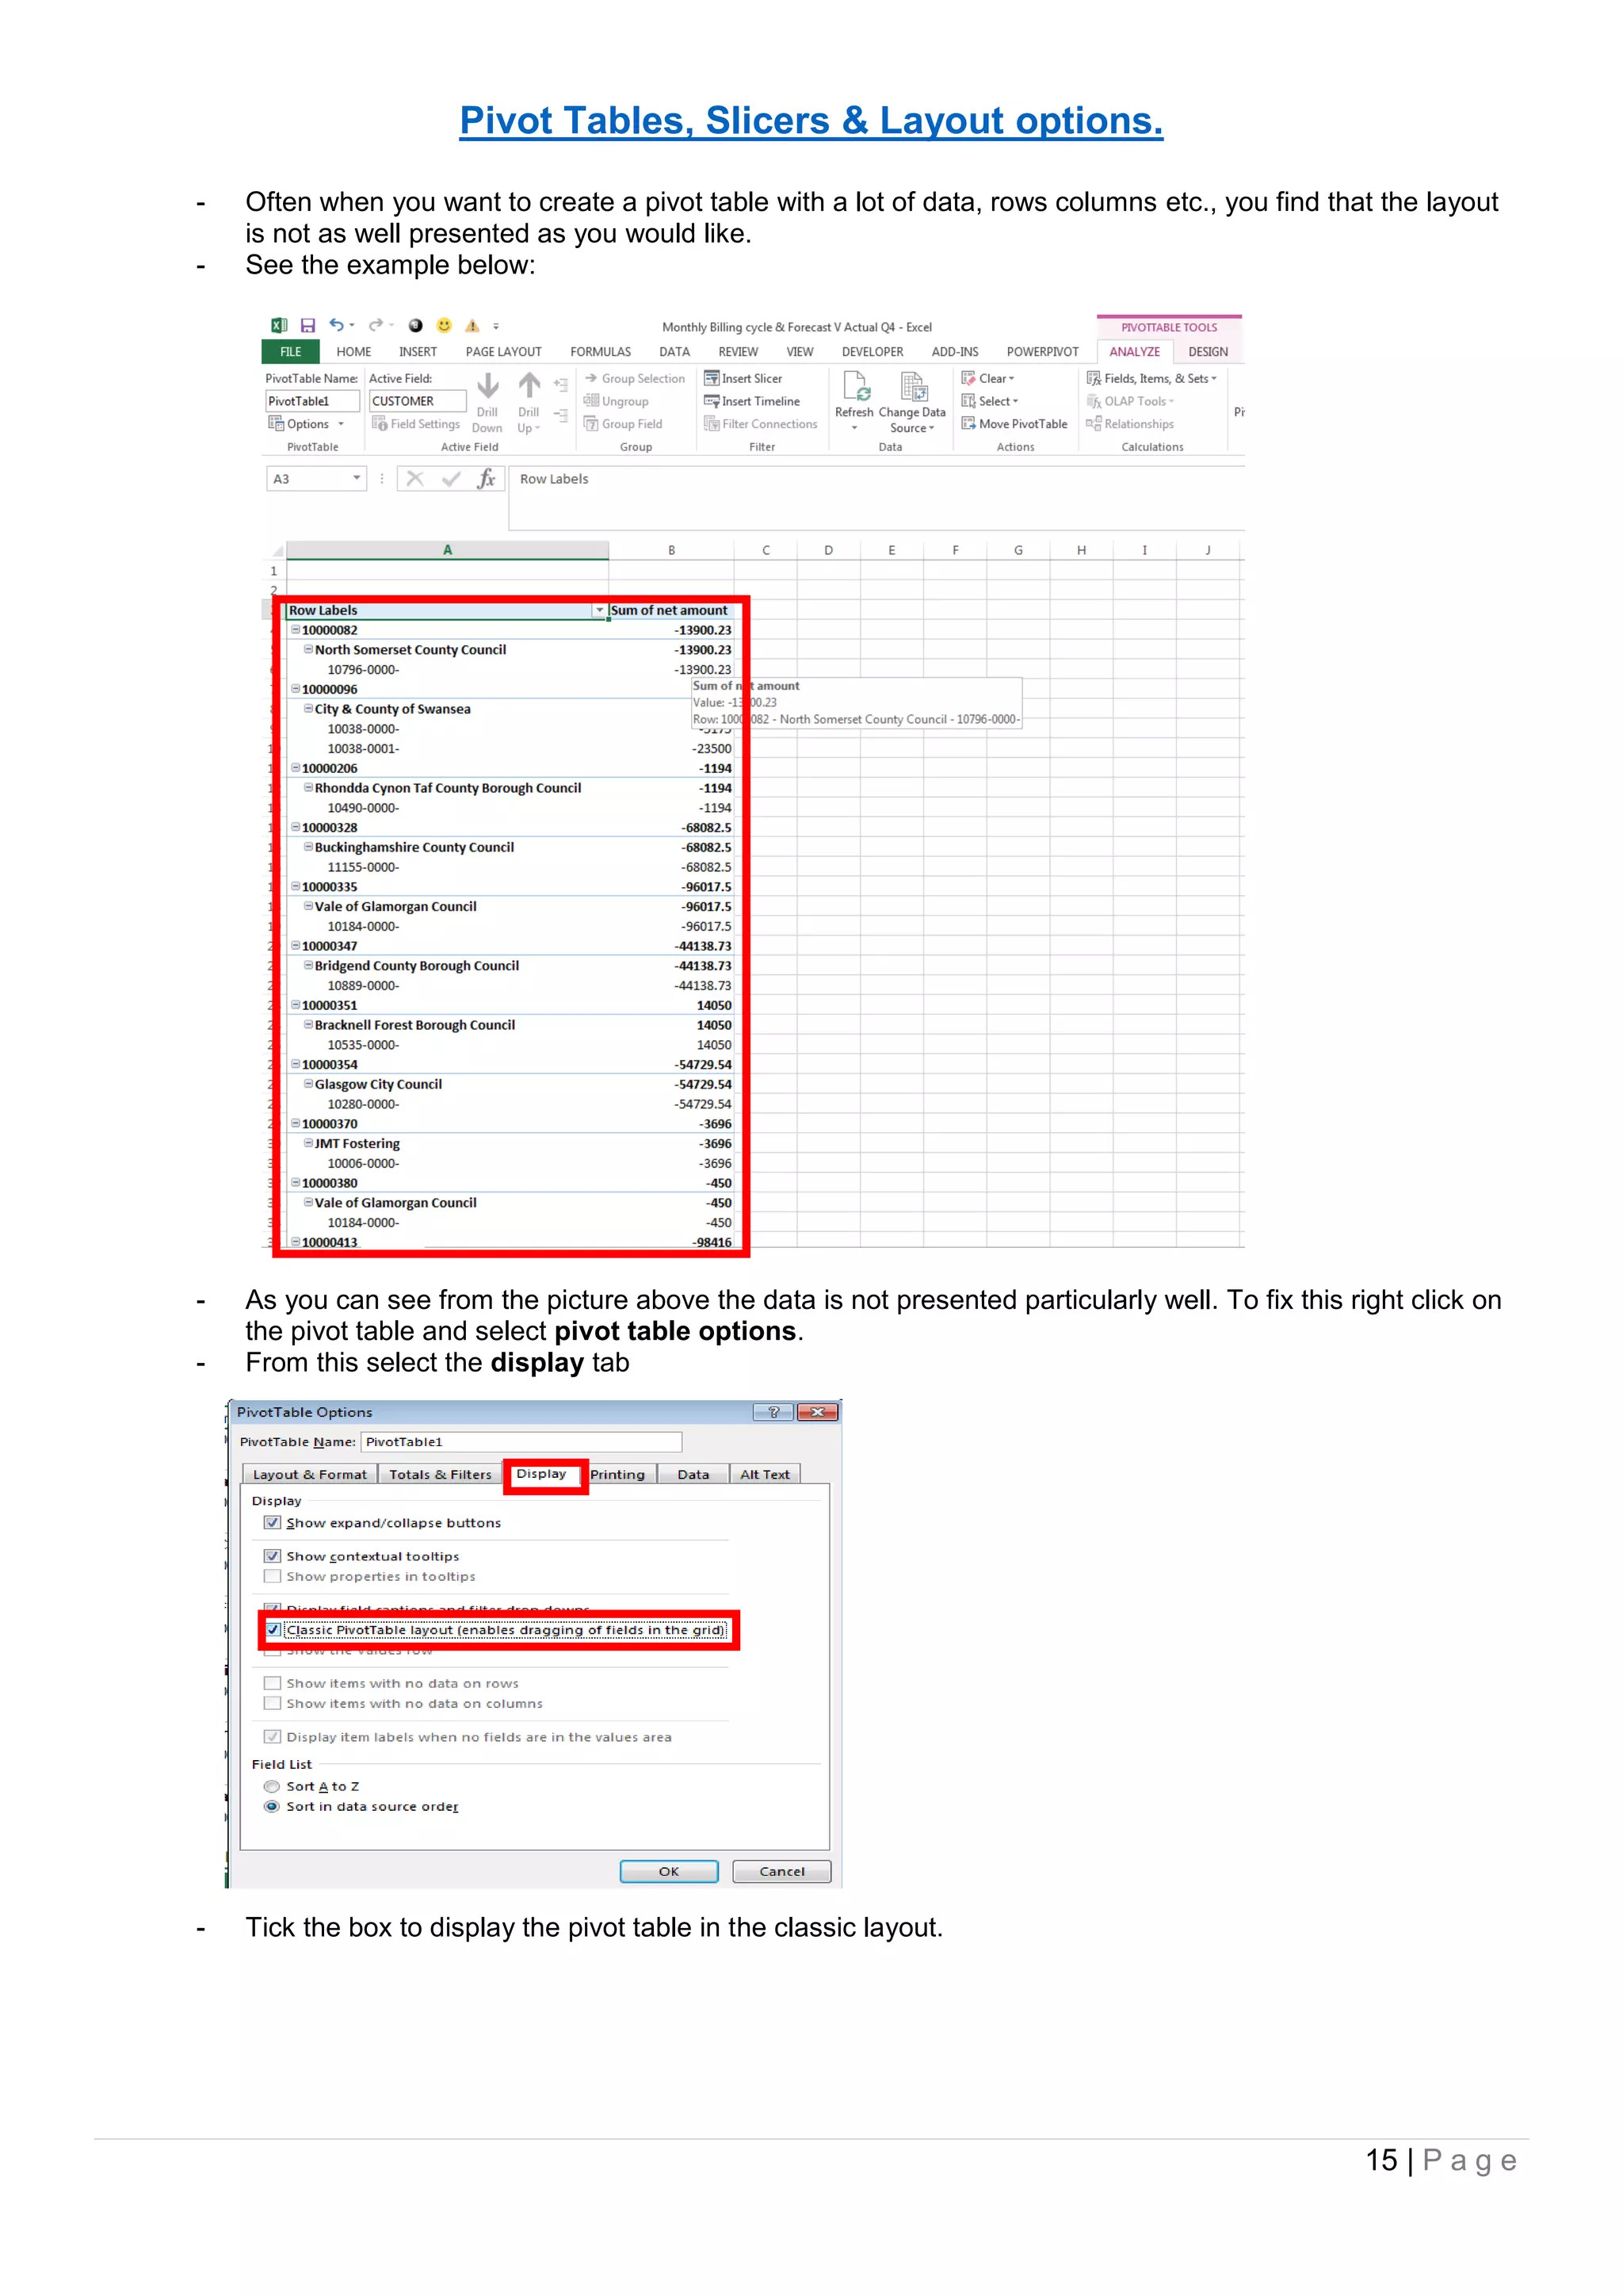The image size is (1623, 2296).
Task: Select the Display tab in dialog
Action: 542,1474
